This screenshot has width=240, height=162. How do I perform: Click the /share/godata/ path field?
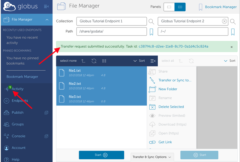pyautogui.click(x=112, y=31)
